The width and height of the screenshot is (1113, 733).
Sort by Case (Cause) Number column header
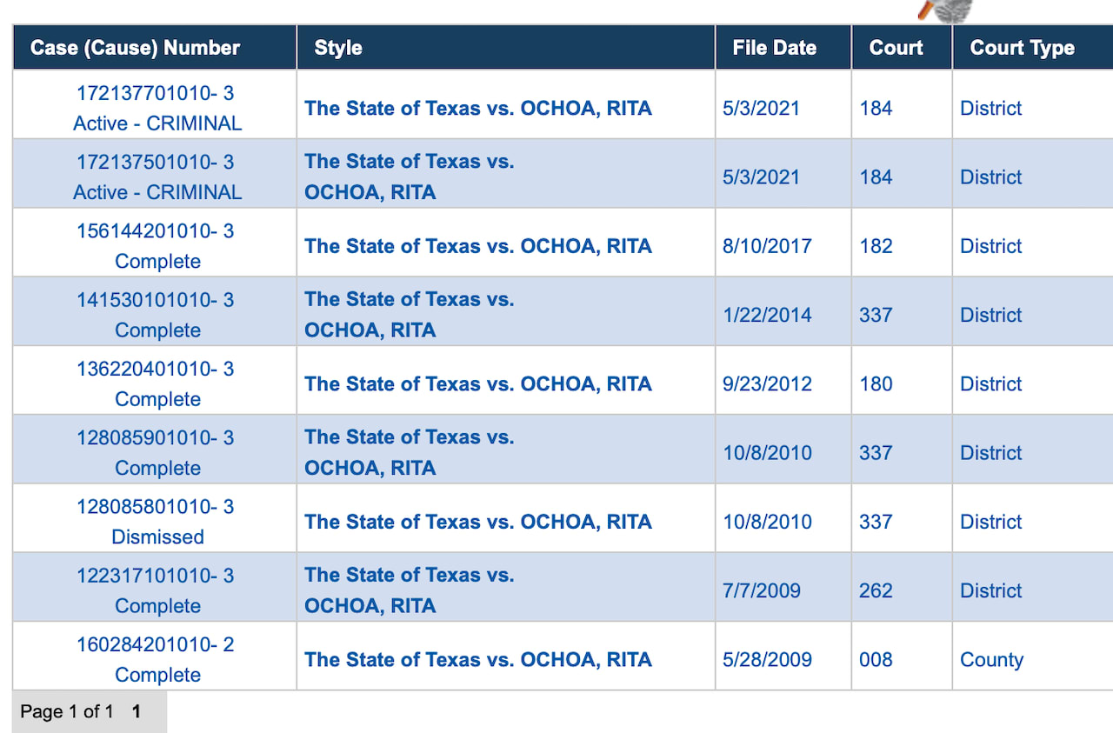pyautogui.click(x=135, y=48)
